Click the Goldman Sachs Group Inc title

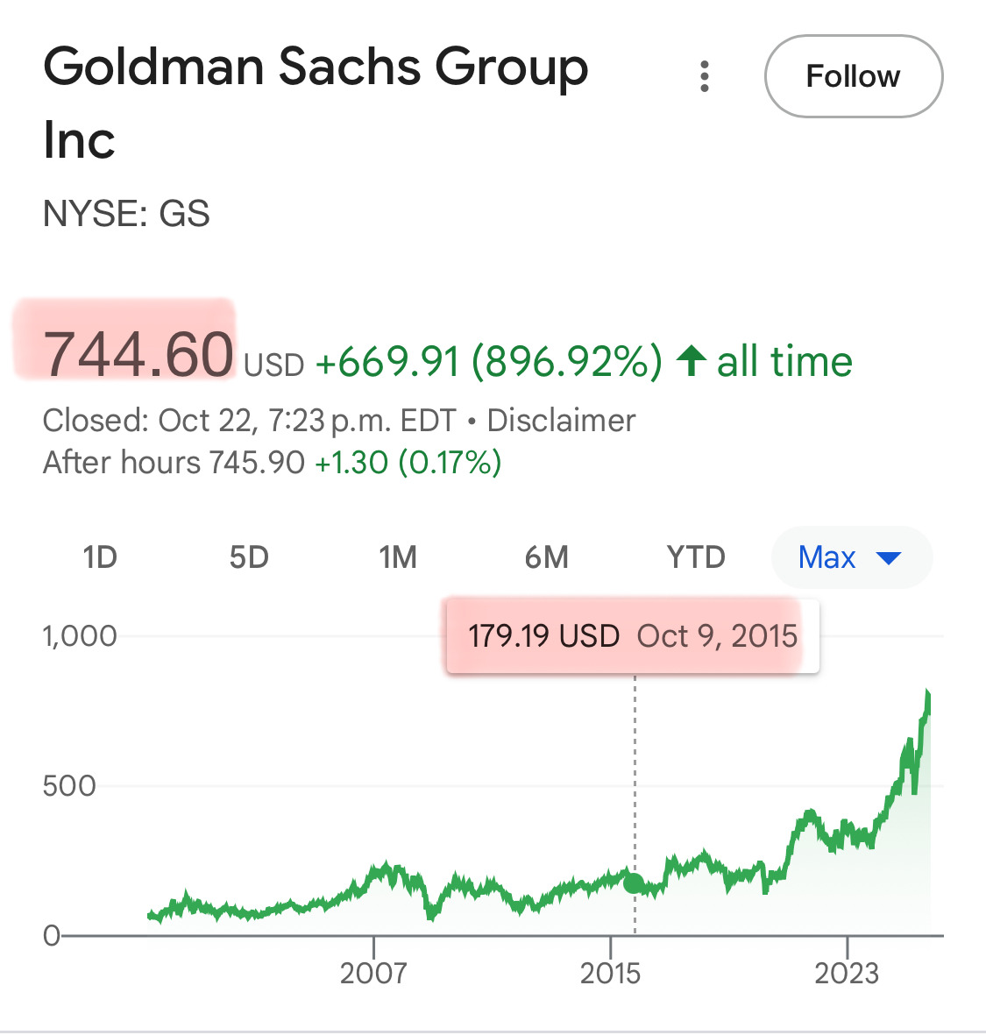(316, 103)
